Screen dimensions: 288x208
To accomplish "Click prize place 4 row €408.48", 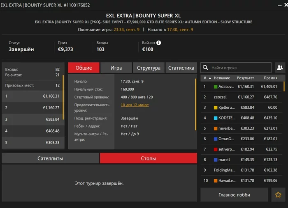I will tap(33, 131).
